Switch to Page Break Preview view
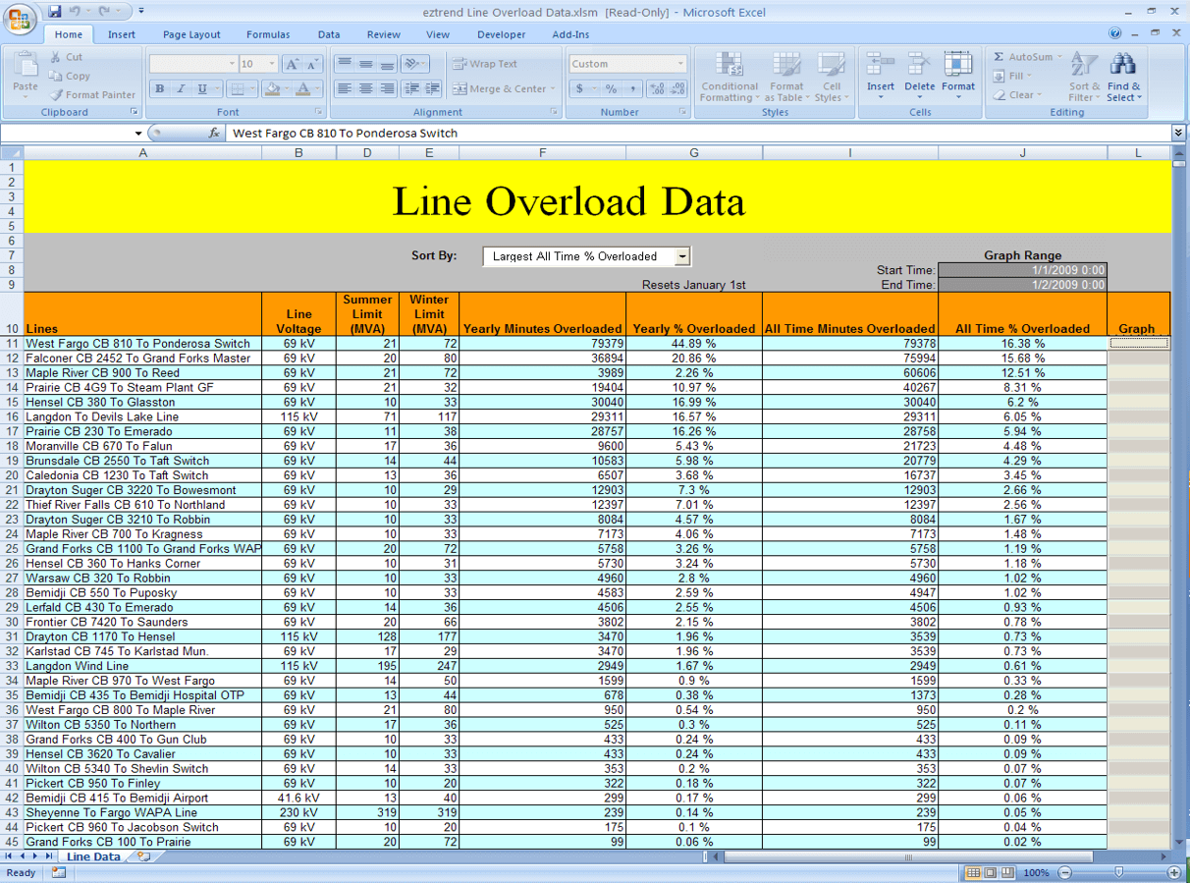The image size is (1190, 883). point(1007,872)
